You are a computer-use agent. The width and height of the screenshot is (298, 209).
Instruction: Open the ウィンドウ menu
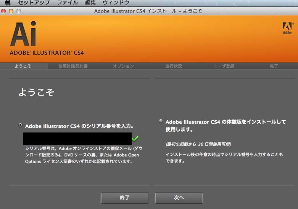(x=116, y=3)
